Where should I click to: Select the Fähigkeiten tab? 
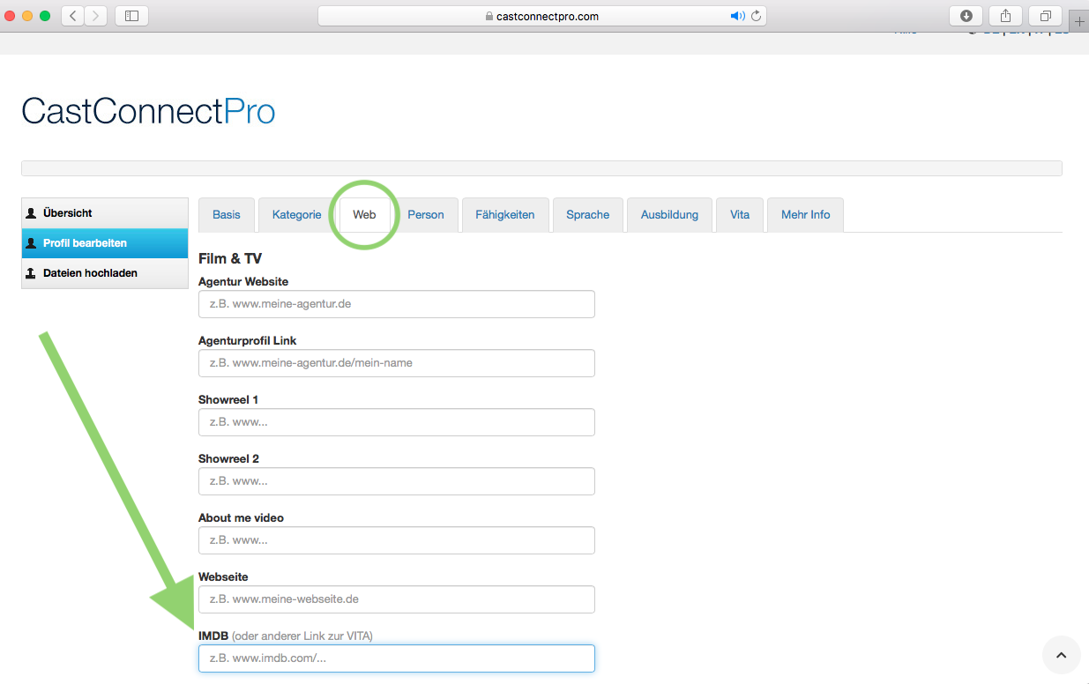(x=505, y=215)
